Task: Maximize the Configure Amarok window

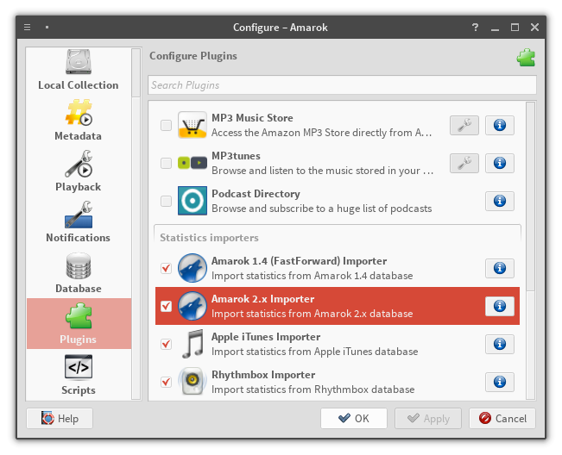Action: click(x=515, y=28)
